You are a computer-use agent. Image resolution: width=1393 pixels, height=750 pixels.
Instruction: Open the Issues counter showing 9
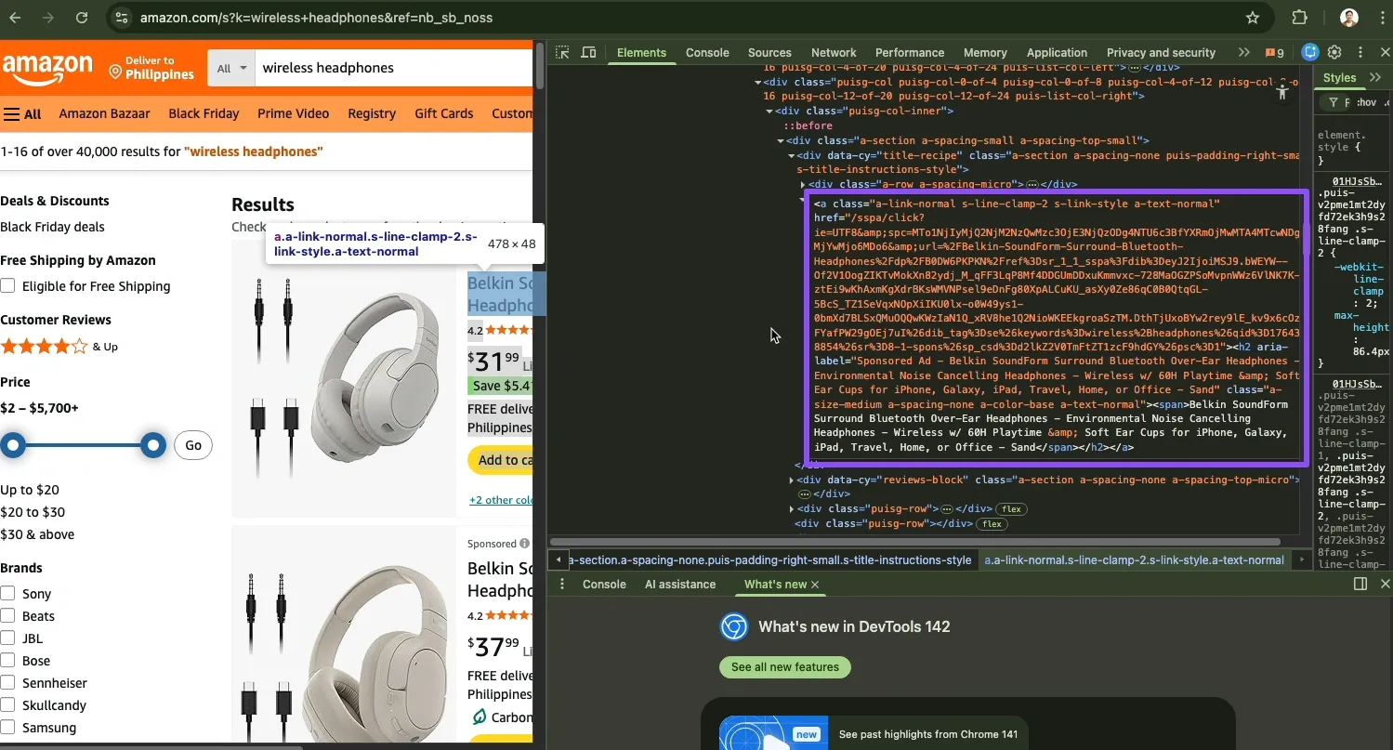(x=1274, y=53)
